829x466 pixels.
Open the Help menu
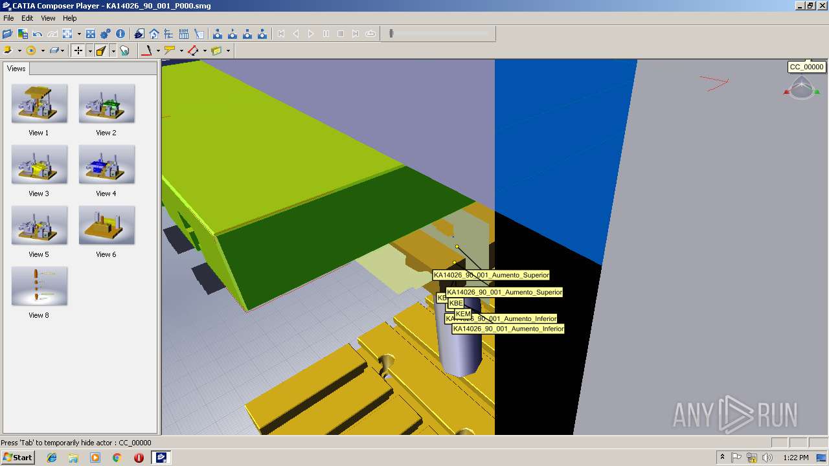[69, 18]
